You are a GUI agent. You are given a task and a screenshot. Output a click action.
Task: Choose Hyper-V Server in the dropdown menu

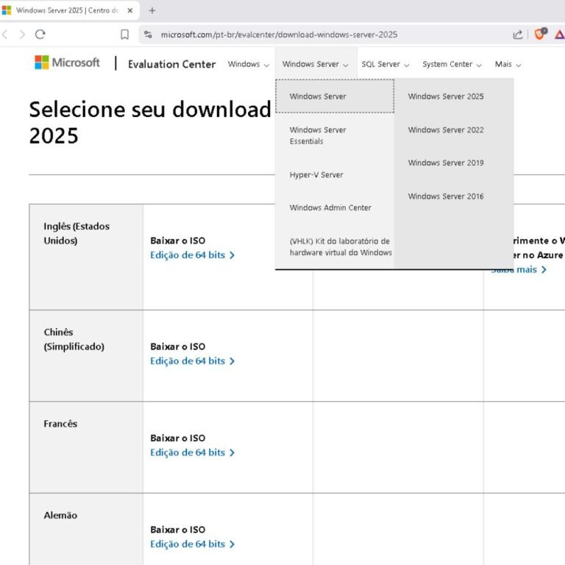coord(316,175)
